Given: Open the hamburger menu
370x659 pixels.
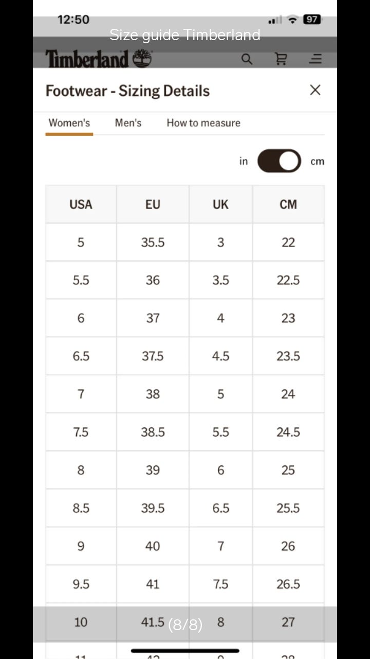Looking at the screenshot, I should click(316, 59).
